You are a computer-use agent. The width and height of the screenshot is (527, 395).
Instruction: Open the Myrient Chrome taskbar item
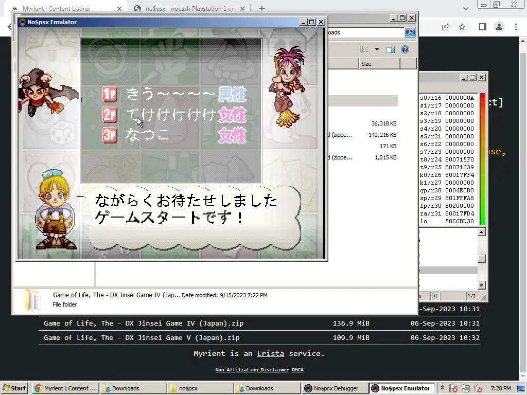point(66,388)
